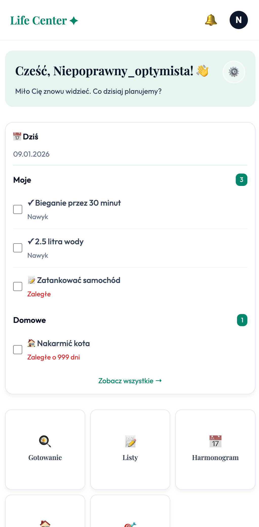Open the settings gear in the greeting banner
The height and width of the screenshot is (527, 259).
(234, 72)
